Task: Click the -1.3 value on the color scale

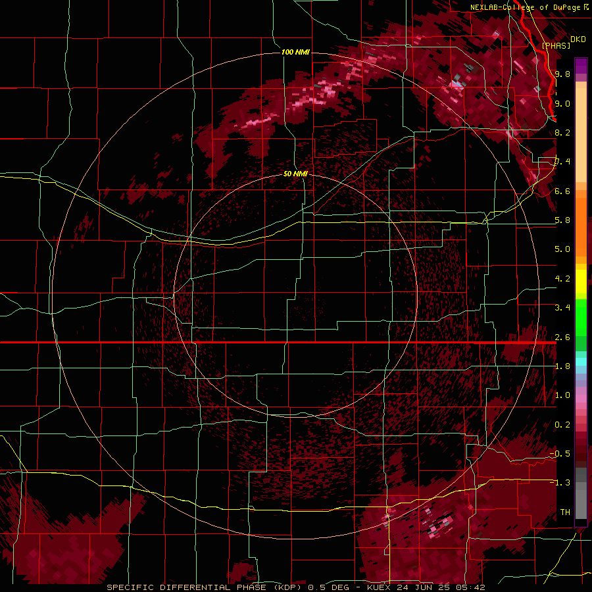Action: 560,483
